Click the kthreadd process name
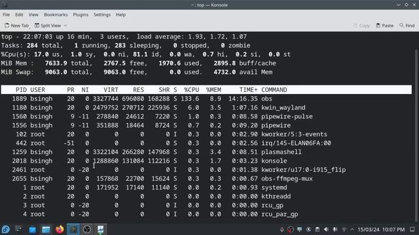 (x=276, y=196)
